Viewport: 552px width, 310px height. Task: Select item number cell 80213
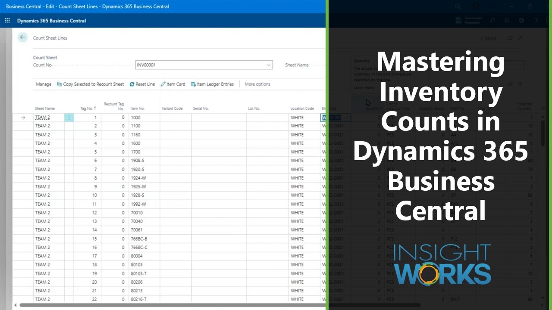144,291
